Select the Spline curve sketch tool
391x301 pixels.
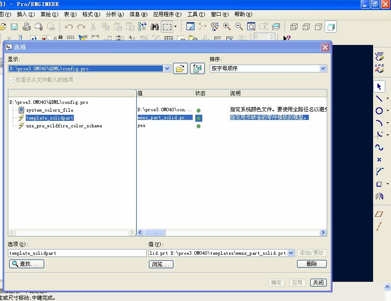379,147
